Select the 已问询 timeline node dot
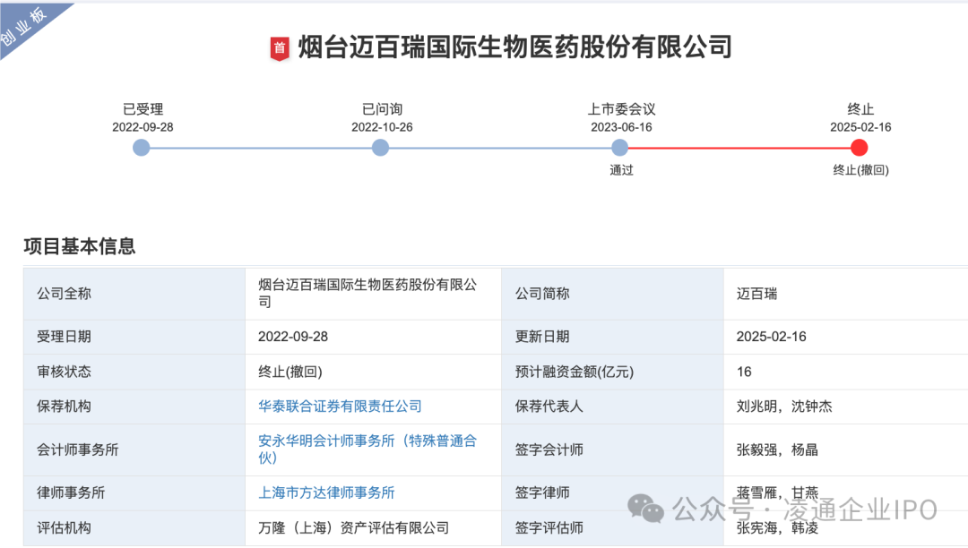 click(380, 148)
